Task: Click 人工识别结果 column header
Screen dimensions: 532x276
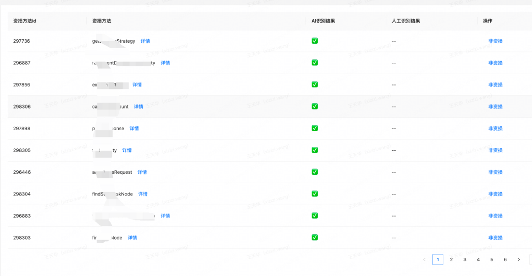Action: point(406,21)
